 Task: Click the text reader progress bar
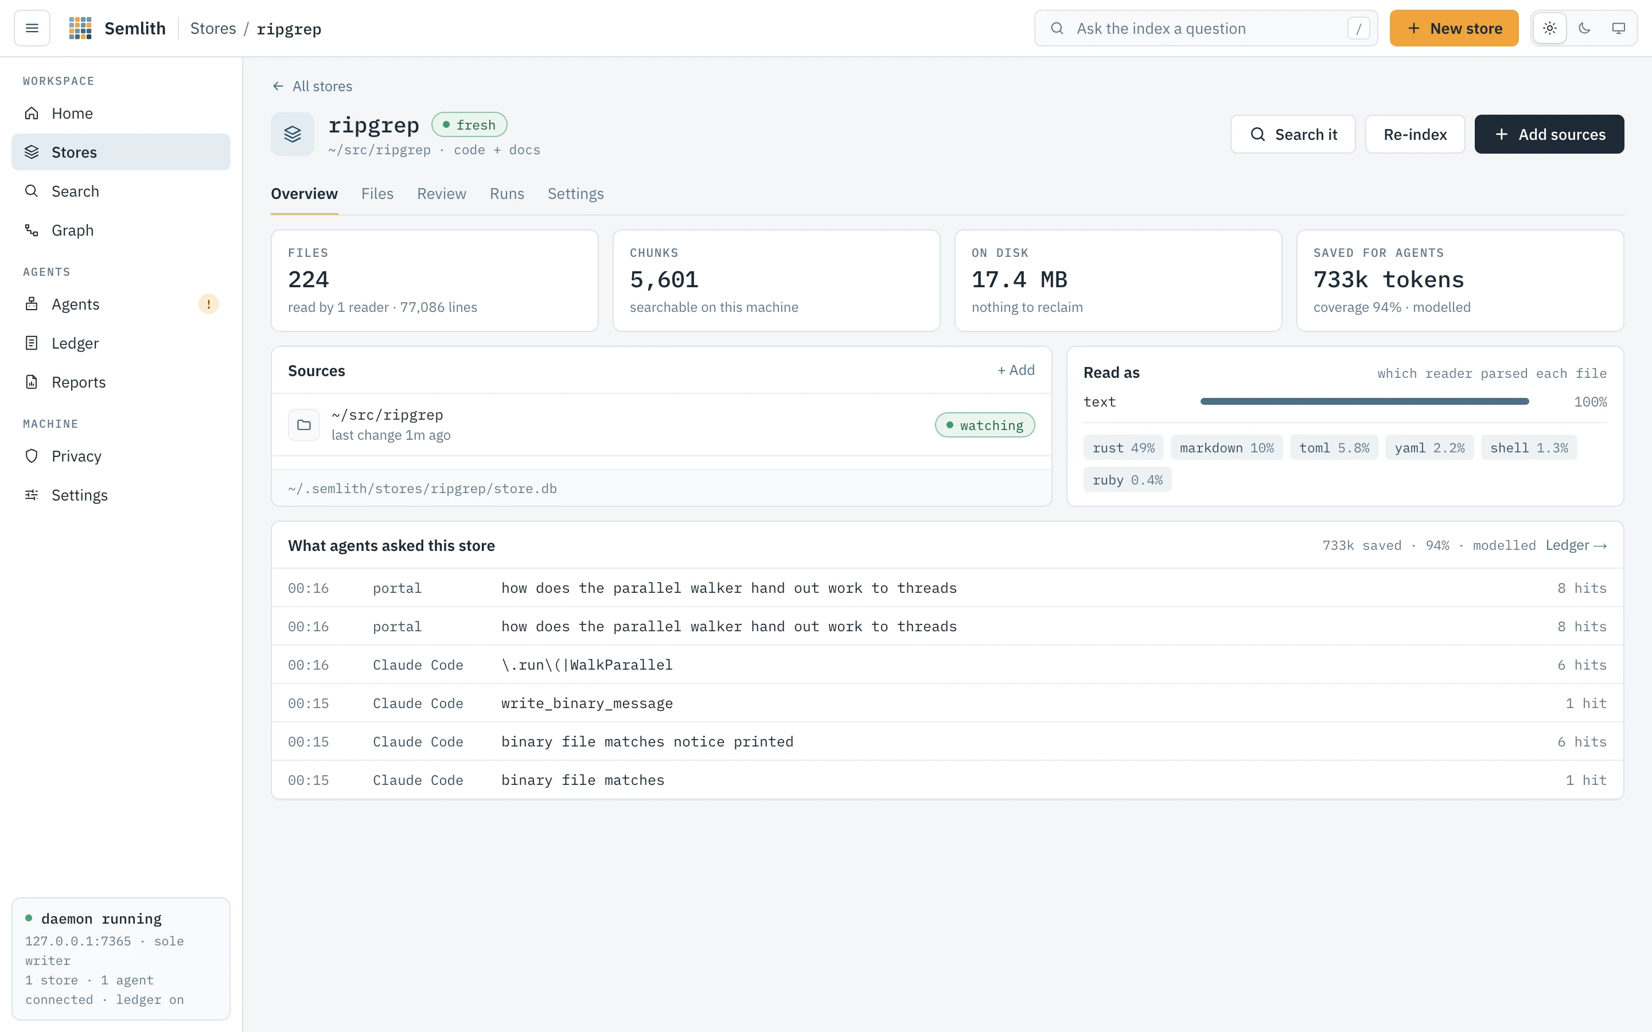pyautogui.click(x=1364, y=401)
